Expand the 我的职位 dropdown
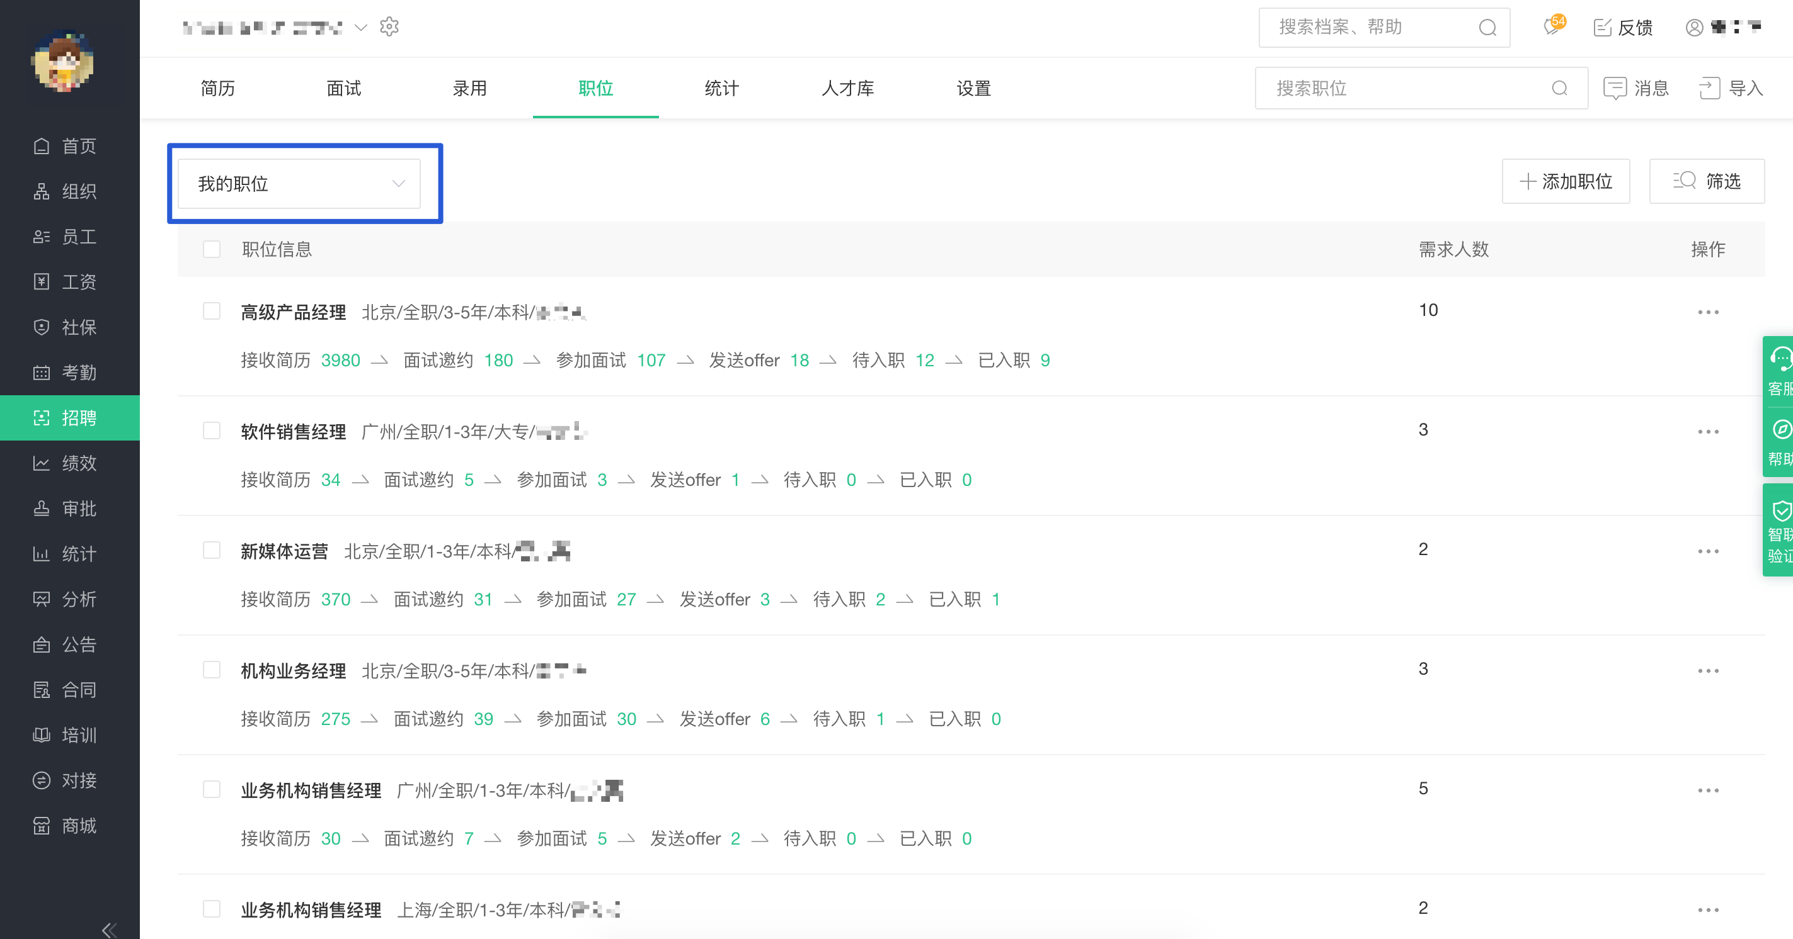The width and height of the screenshot is (1793, 939). point(299,184)
